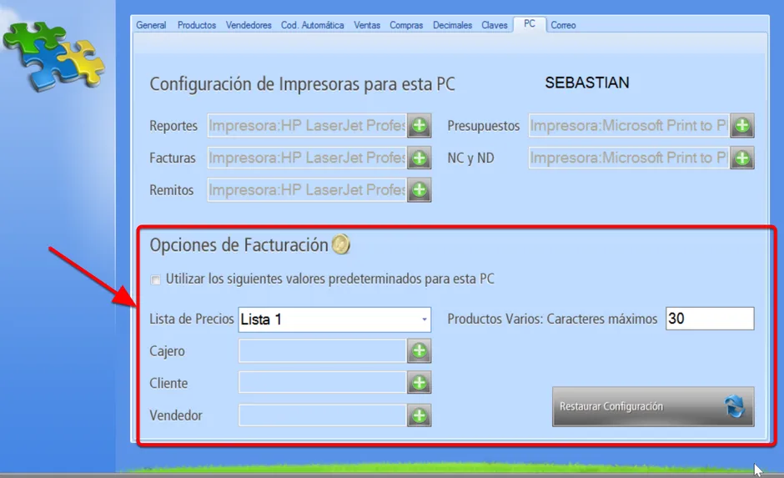Open the Claves tab
This screenshot has width=784, height=478.
495,25
